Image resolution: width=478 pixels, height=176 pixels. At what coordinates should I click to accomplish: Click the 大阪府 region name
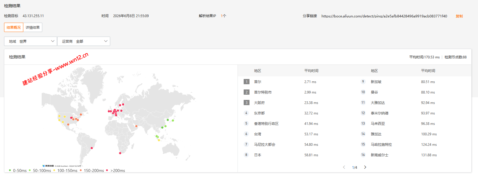pyautogui.click(x=259, y=103)
